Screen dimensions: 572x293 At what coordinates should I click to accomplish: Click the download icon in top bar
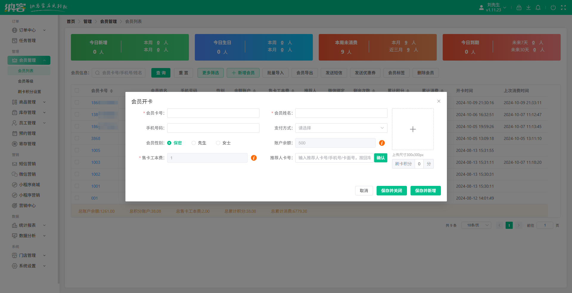pos(528,7)
